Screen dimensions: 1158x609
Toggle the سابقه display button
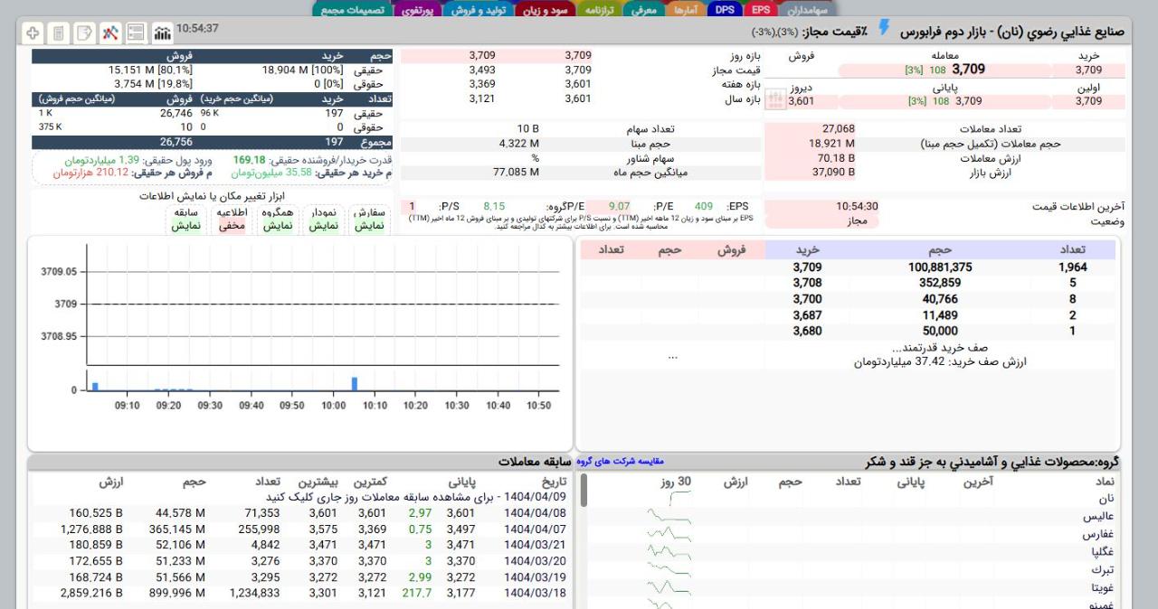(x=185, y=220)
